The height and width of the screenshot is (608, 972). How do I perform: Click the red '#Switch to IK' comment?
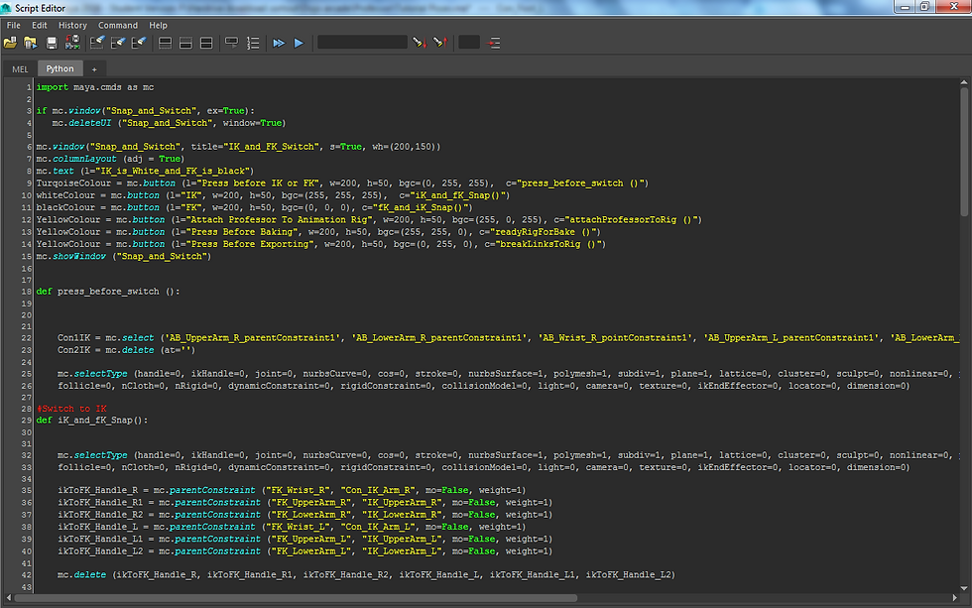pyautogui.click(x=71, y=409)
